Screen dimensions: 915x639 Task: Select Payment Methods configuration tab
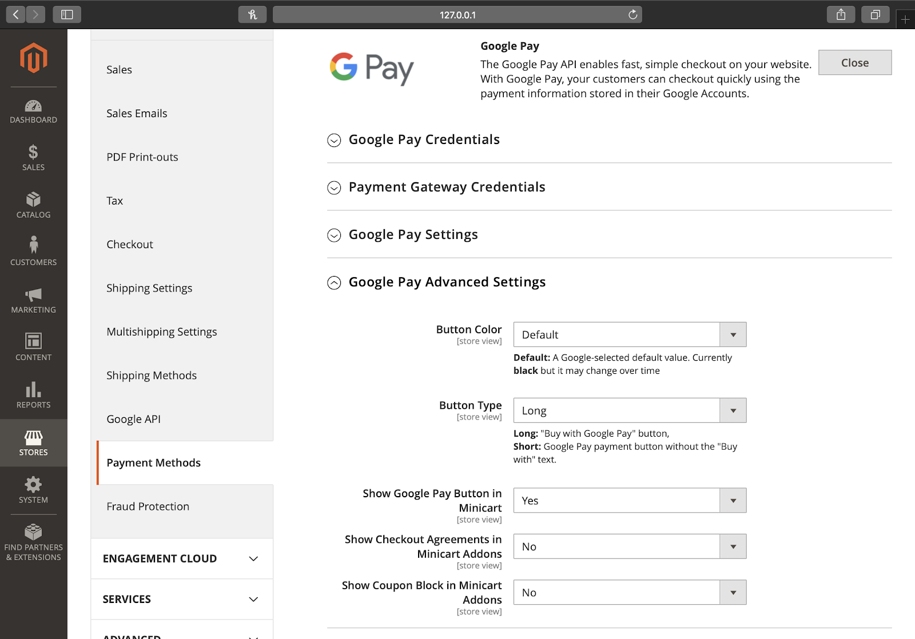(x=154, y=463)
